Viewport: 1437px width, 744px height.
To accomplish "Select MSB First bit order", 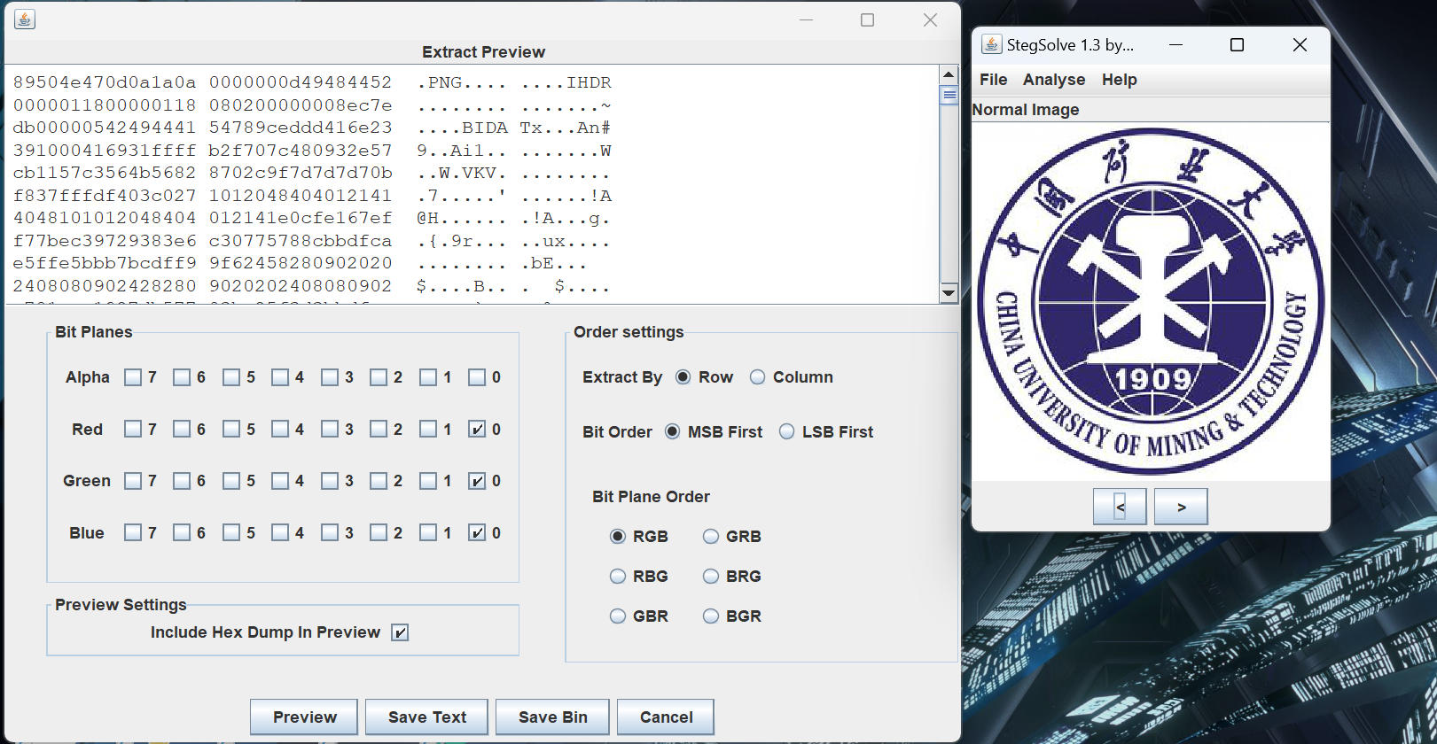I will 673,432.
